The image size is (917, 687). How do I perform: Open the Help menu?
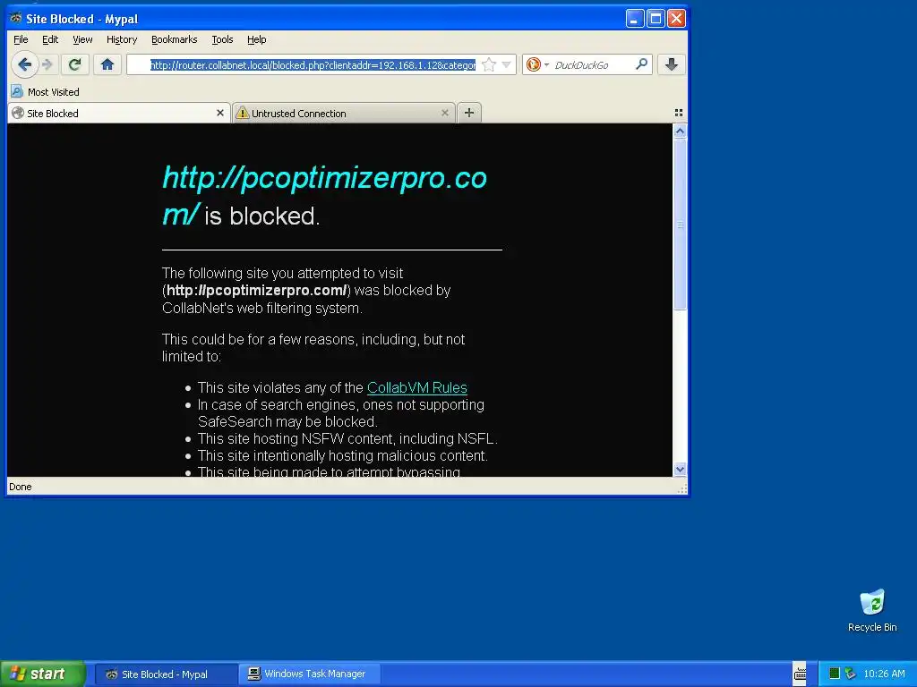tap(256, 39)
